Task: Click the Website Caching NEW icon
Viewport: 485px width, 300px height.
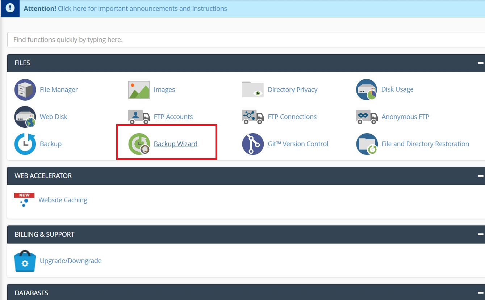Action: (24, 200)
